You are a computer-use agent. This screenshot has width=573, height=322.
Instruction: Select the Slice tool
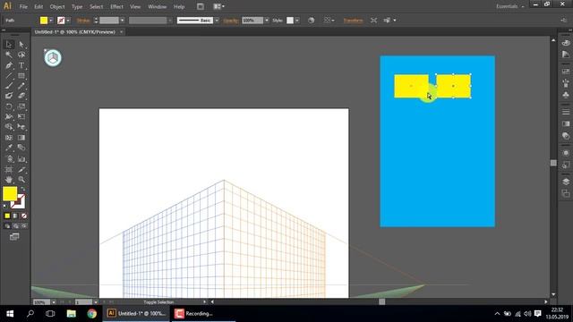click(x=21, y=170)
